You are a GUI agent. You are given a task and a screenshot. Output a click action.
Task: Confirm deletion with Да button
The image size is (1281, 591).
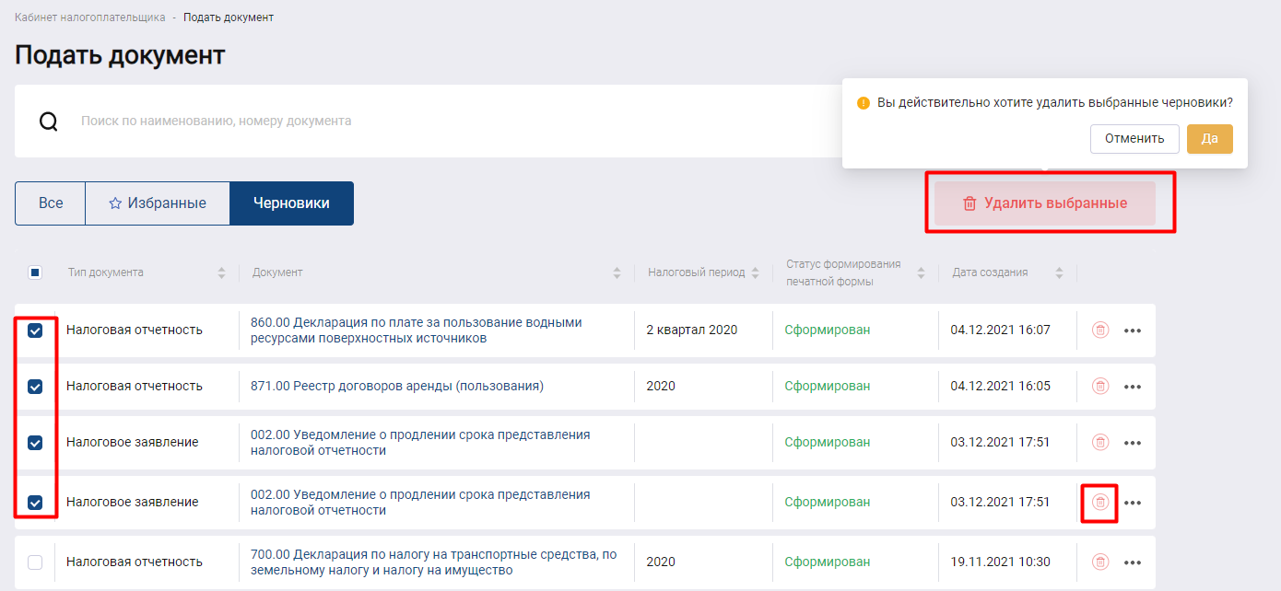coord(1209,139)
